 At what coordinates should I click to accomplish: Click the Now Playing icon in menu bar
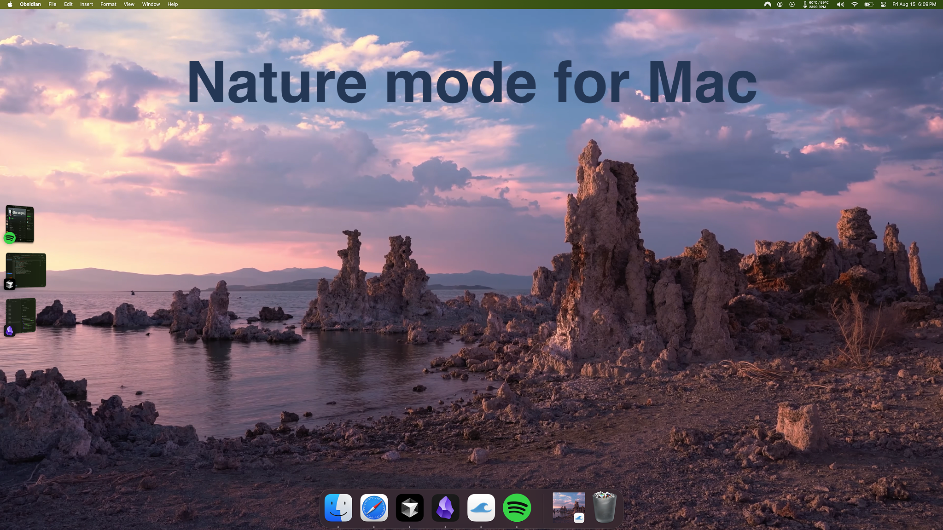(792, 4)
